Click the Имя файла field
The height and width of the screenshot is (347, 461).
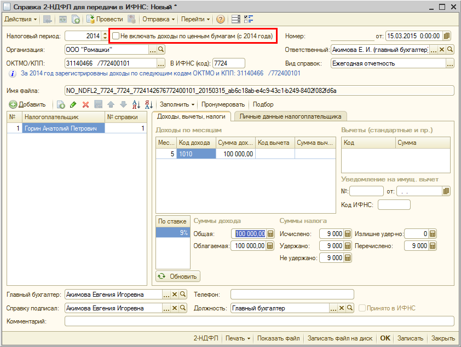(x=260, y=91)
